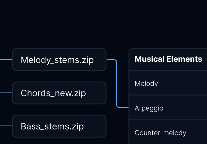This screenshot has width=207, height=144.
Task: Click the incoming line left of Chords_new.zip
Action: [x=6, y=93]
